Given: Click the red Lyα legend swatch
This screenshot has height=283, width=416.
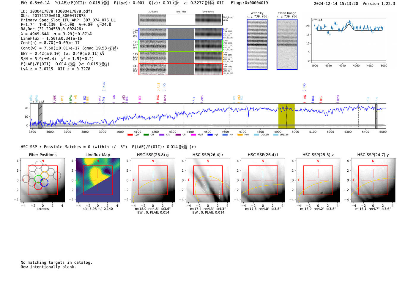Looking at the screenshot, I should (130, 135).
